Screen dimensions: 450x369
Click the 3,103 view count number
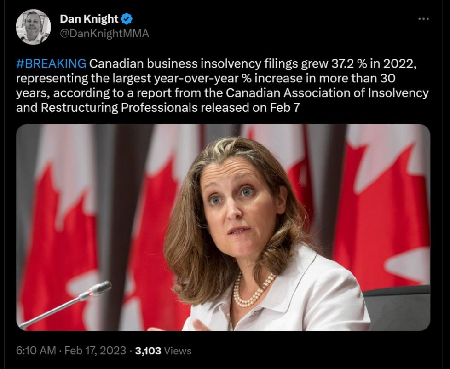point(148,351)
